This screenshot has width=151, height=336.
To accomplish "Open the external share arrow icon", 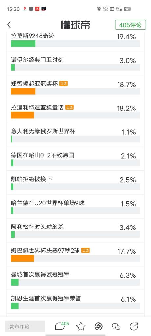I will pos(134,326).
